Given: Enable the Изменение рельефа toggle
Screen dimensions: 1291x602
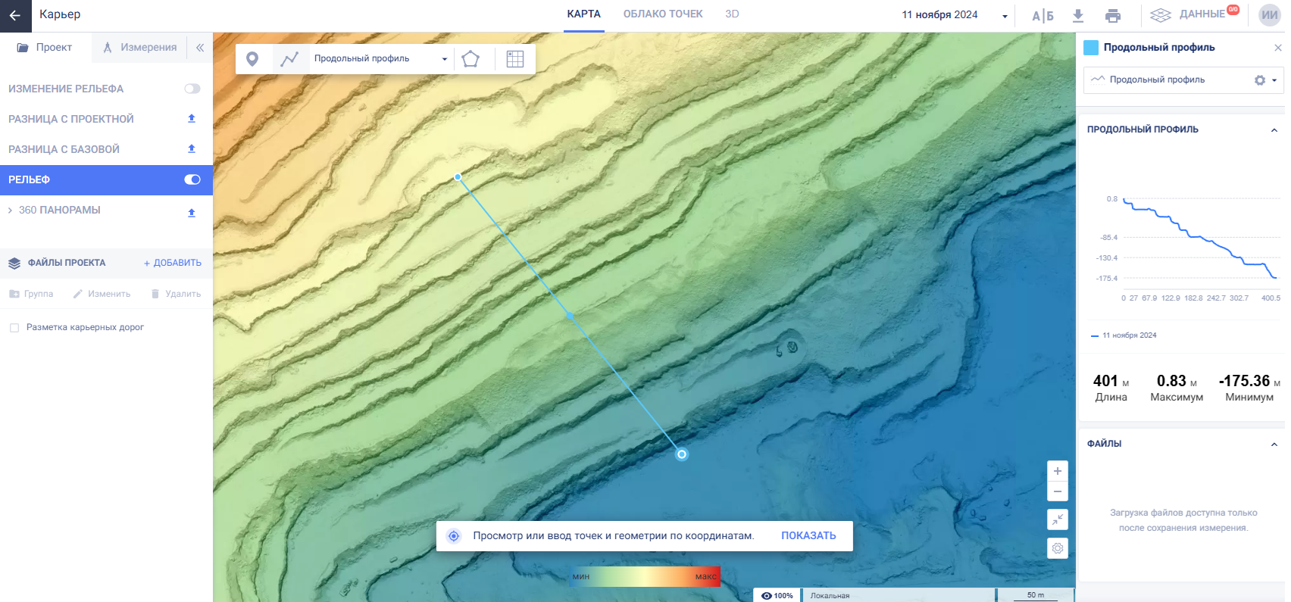Looking at the screenshot, I should coord(192,89).
